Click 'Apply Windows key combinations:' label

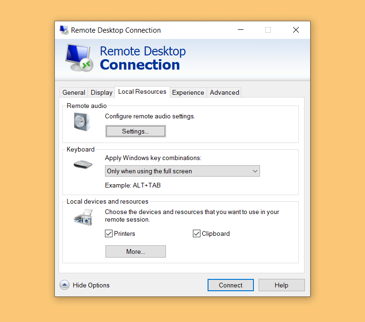tap(153, 158)
